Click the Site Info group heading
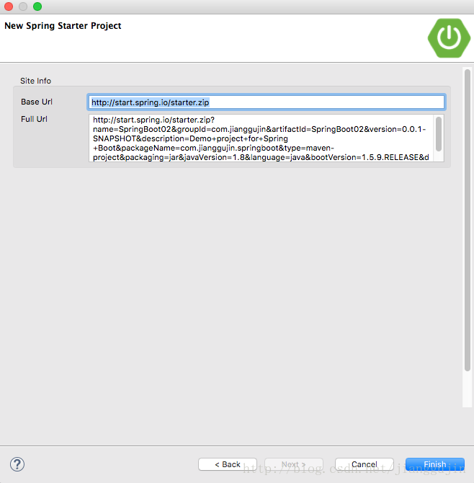This screenshot has width=474, height=483. (x=36, y=81)
